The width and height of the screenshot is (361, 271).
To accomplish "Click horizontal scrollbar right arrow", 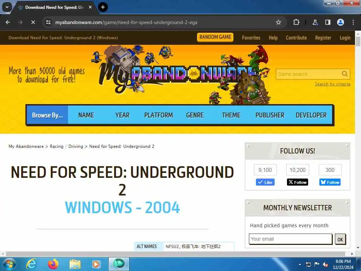I will [x=352, y=254].
